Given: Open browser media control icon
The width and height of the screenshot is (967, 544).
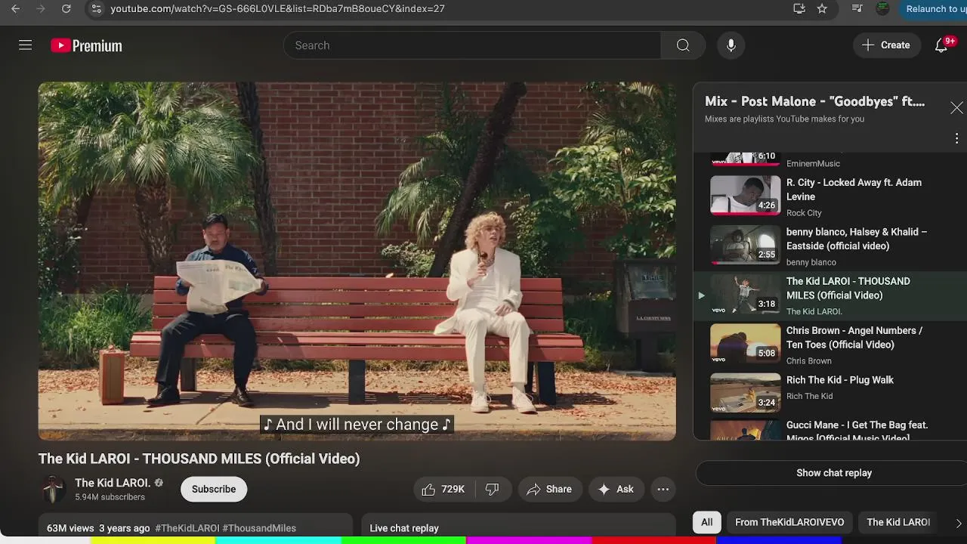Looking at the screenshot, I should click(857, 9).
